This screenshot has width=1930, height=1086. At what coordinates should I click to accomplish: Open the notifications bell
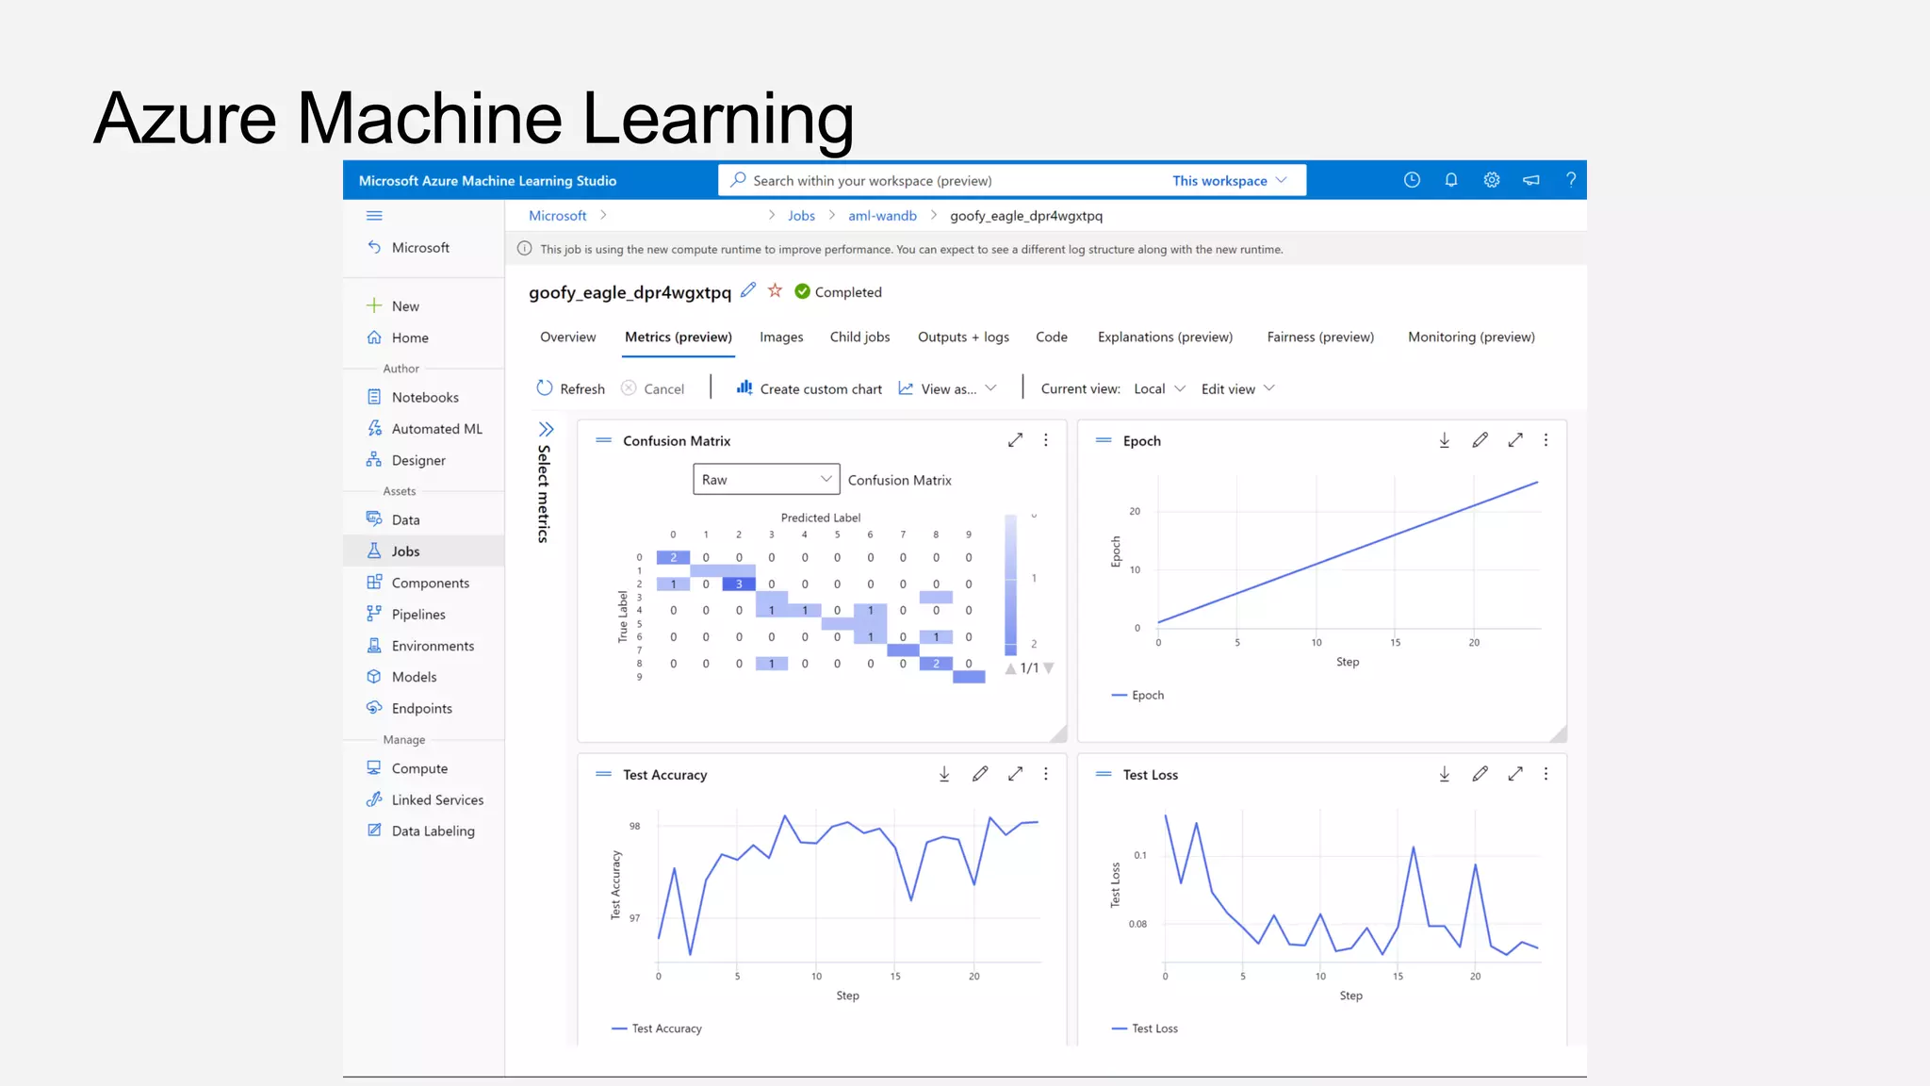pos(1451,180)
